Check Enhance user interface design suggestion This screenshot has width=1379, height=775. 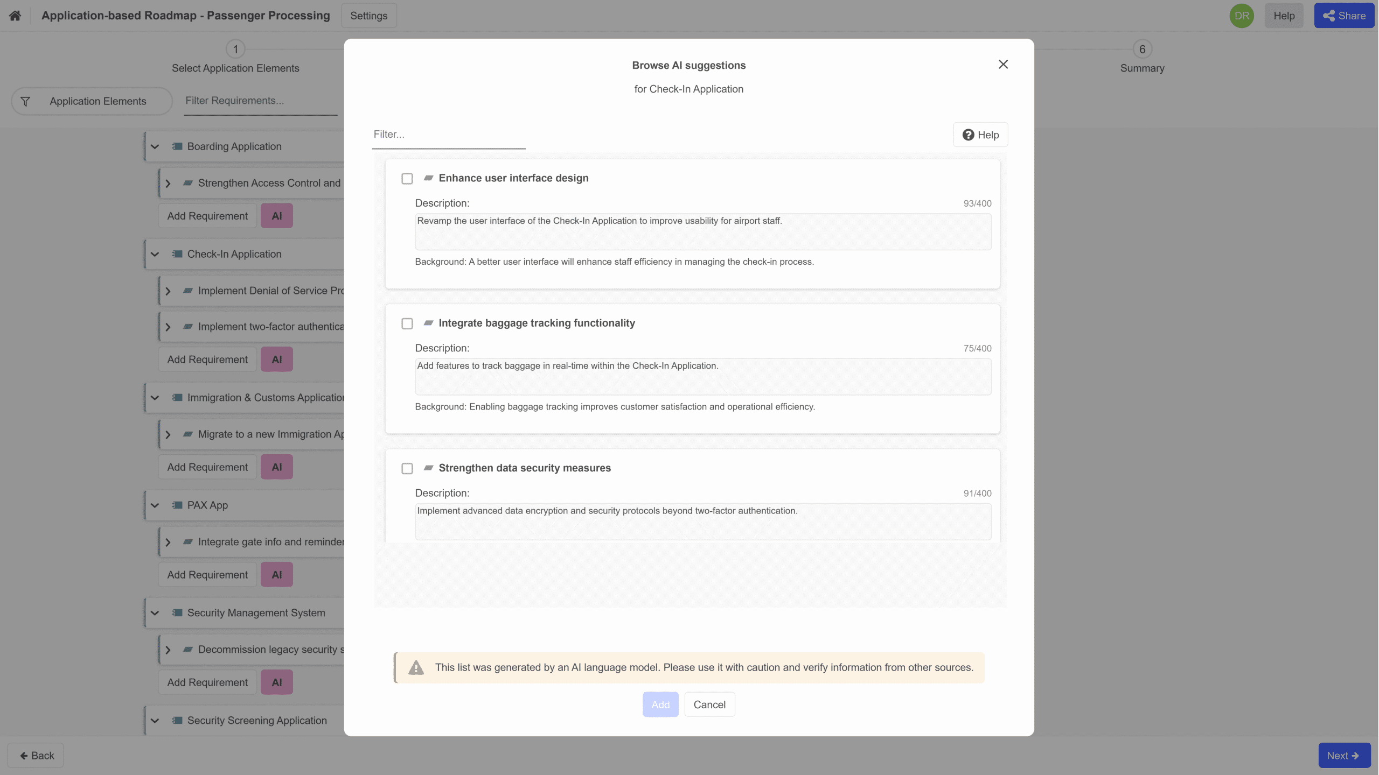coord(407,179)
